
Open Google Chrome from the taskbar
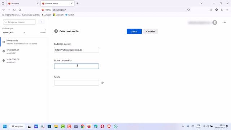[x=83, y=126]
